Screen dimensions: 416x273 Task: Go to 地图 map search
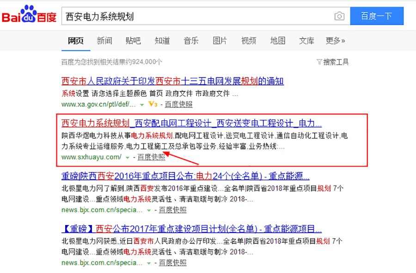point(277,41)
